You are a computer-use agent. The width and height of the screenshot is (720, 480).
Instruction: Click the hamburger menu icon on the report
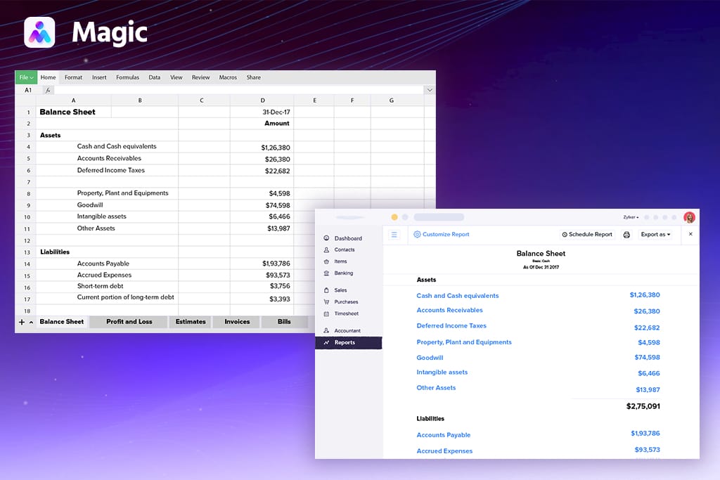[x=394, y=235]
